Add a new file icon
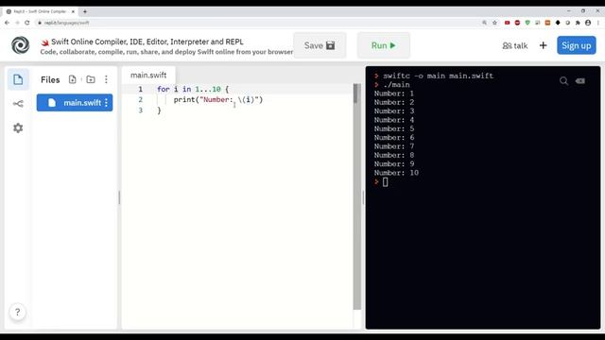Viewport: 605px width, 340px height. coord(72,79)
